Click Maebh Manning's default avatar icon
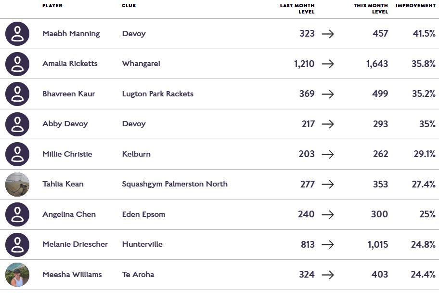The width and height of the screenshot is (439, 293). click(17, 34)
